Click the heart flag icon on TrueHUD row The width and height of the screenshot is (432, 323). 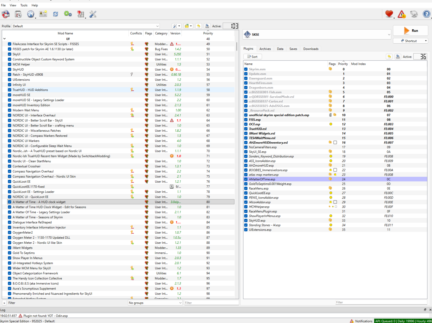147,90
